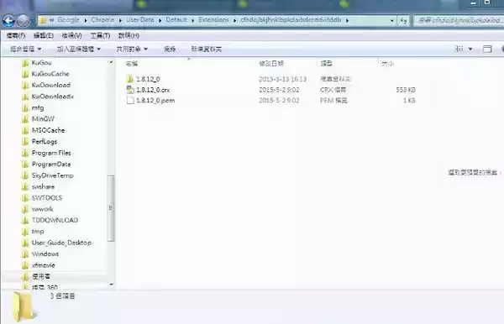The width and height of the screenshot is (504, 324).
Task: Select the 1.8.12_0.crx file
Action: pos(148,90)
